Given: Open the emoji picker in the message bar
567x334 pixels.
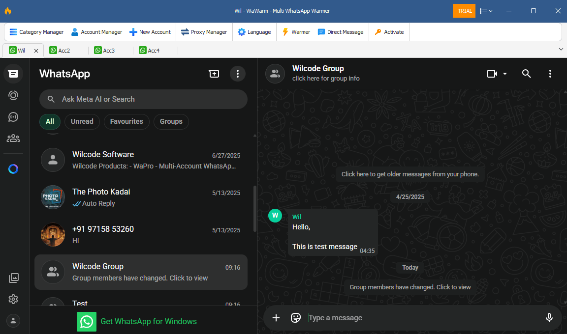Looking at the screenshot, I should click(295, 318).
